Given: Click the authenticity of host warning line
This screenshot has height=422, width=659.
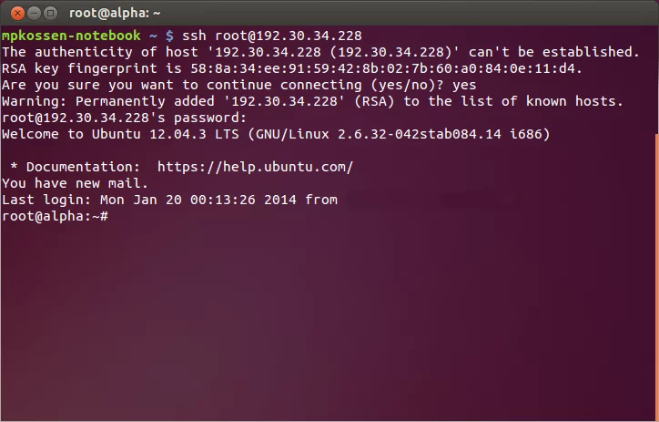Looking at the screenshot, I should pyautogui.click(x=320, y=52).
